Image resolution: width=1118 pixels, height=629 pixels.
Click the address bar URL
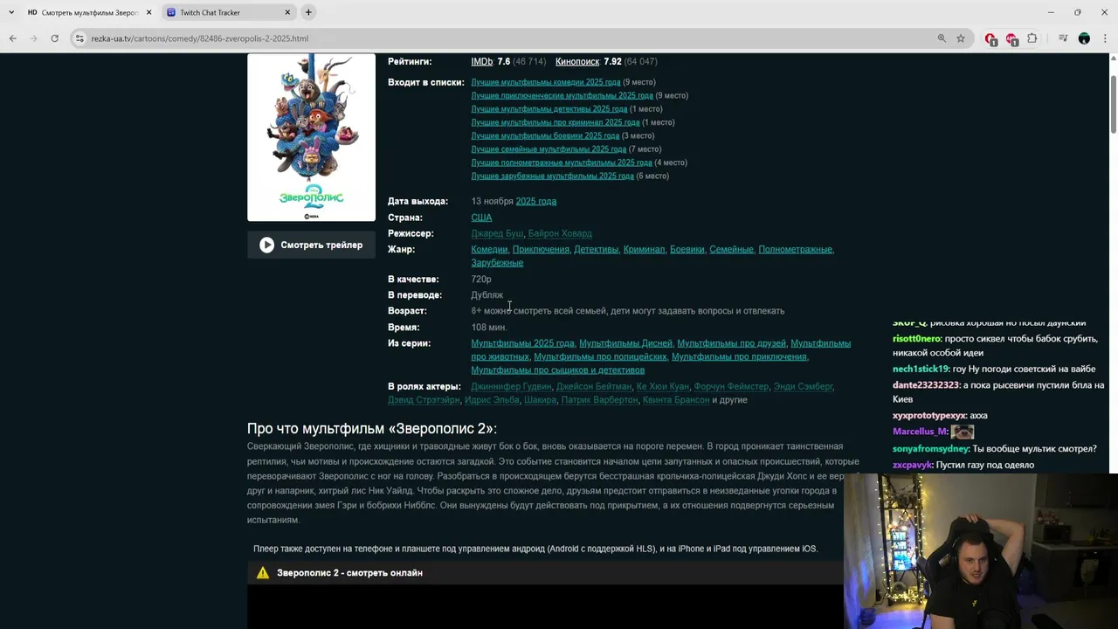tap(199, 38)
